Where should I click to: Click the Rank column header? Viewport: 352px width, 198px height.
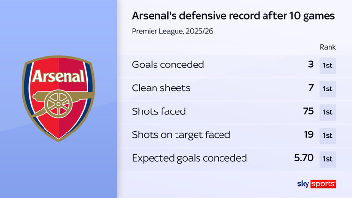pos(327,47)
